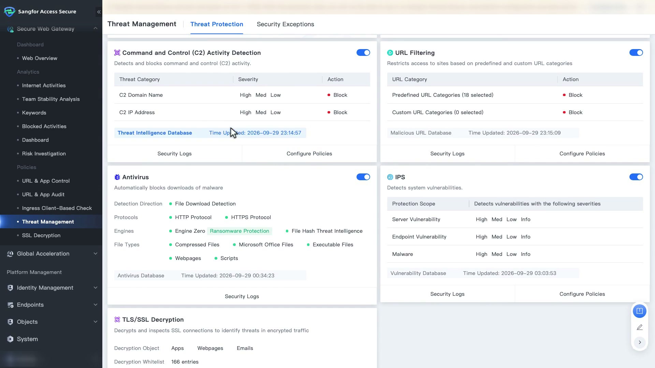Toggle Command and Control Activity Detection switch
The width and height of the screenshot is (655, 368).
363,53
